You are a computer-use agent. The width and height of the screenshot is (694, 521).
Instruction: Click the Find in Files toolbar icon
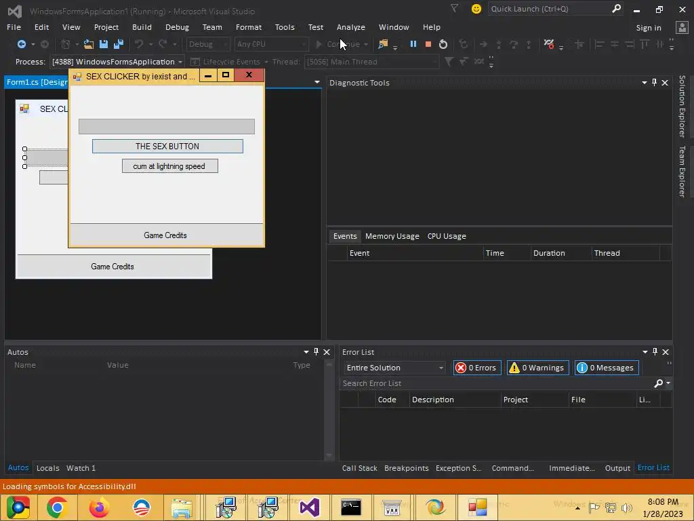click(x=384, y=44)
